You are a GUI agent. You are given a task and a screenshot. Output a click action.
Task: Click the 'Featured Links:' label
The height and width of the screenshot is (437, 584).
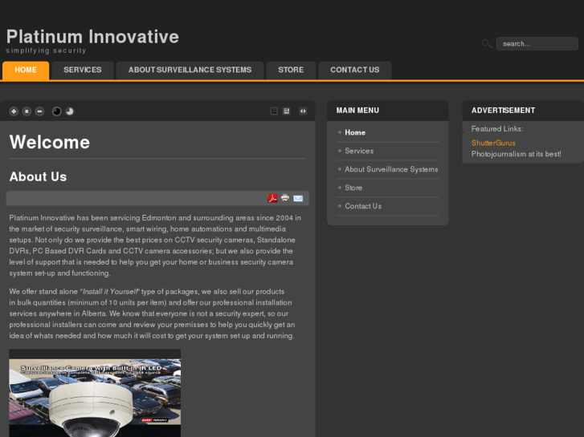tap(497, 128)
